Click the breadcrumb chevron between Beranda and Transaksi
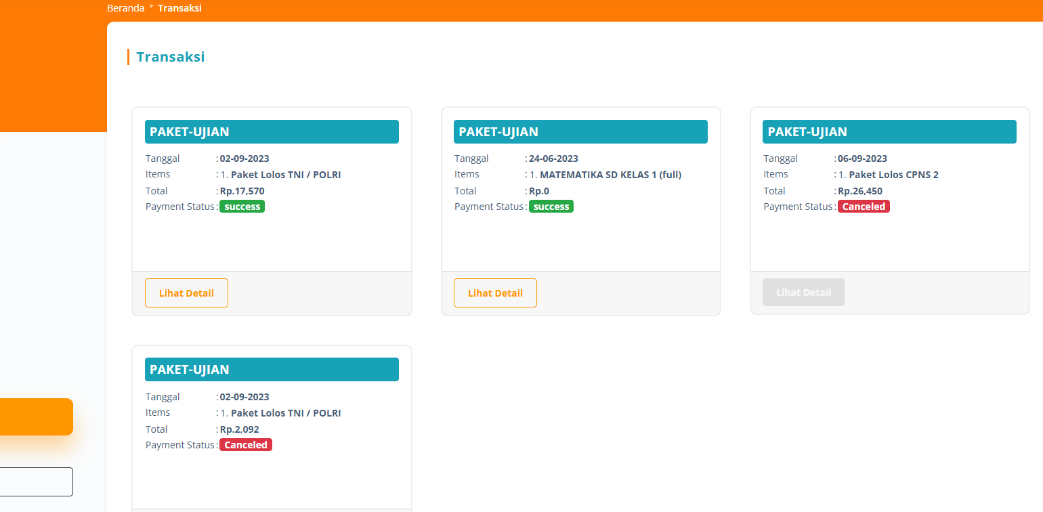The width and height of the screenshot is (1043, 512). pyautogui.click(x=150, y=7)
